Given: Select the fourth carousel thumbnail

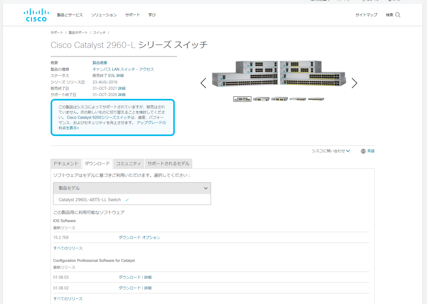Looking at the screenshot, I should 298,99.
